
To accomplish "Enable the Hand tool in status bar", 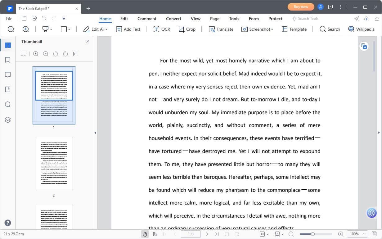I will tap(145, 234).
